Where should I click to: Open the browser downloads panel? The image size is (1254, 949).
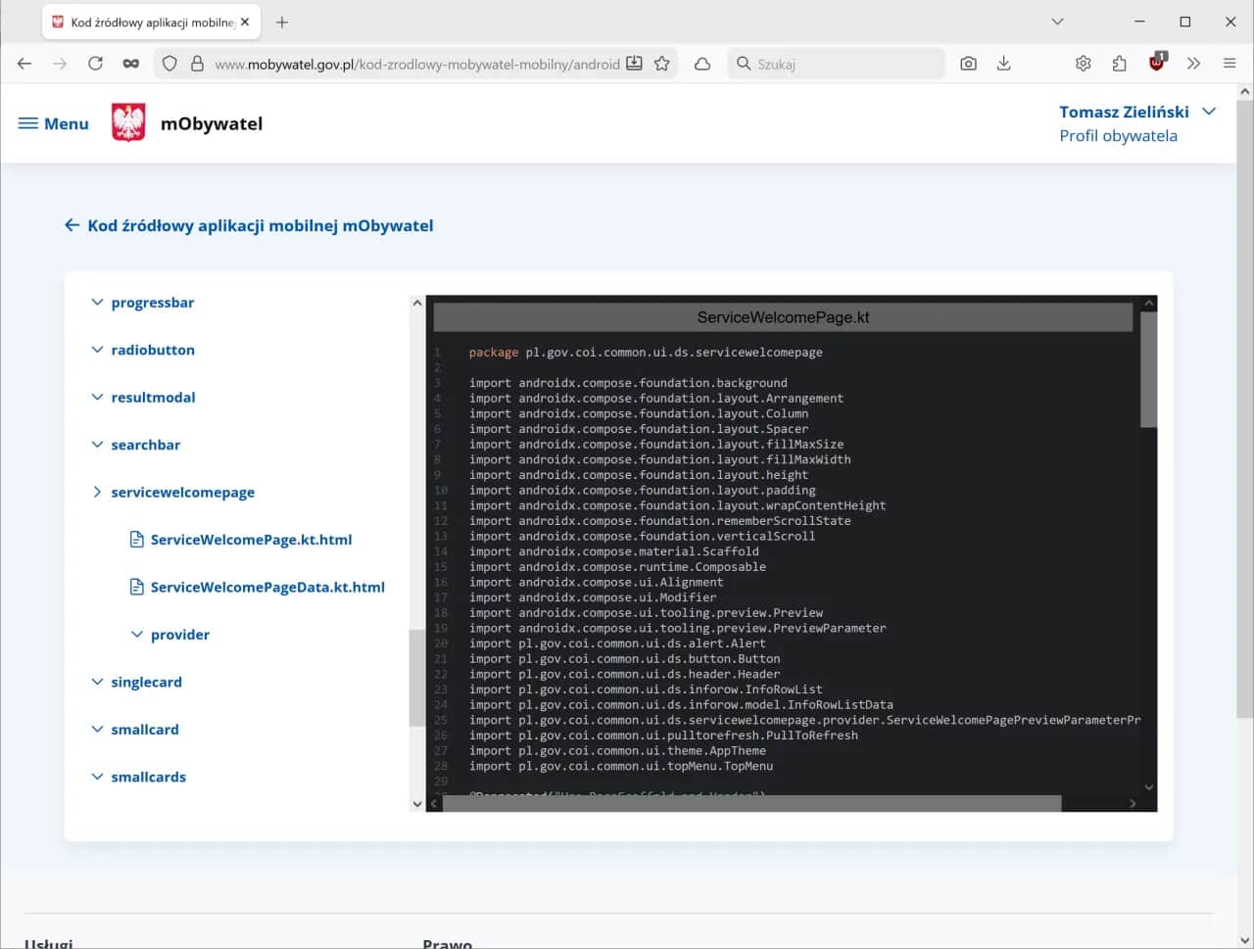click(1003, 64)
